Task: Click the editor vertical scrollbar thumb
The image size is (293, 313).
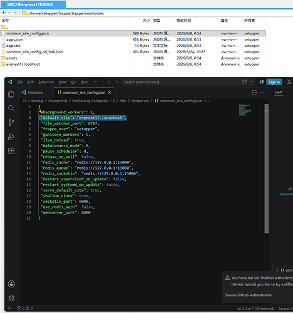Action: [266, 168]
